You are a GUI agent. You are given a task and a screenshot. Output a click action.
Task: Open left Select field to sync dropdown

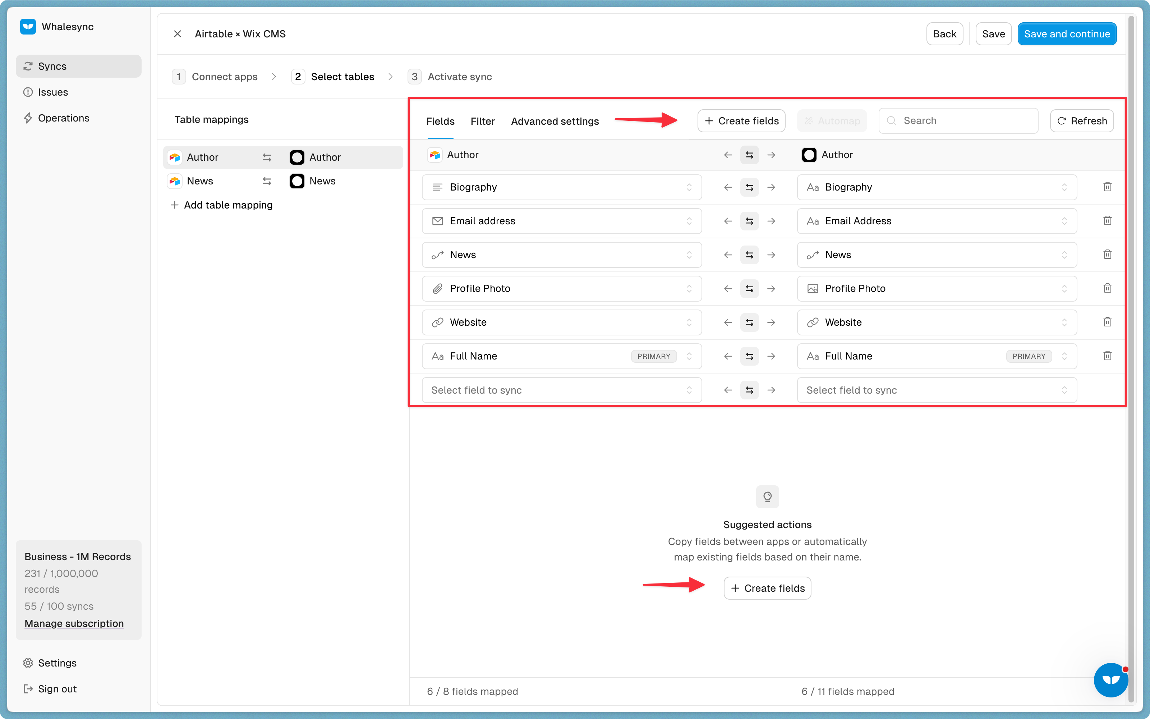562,390
